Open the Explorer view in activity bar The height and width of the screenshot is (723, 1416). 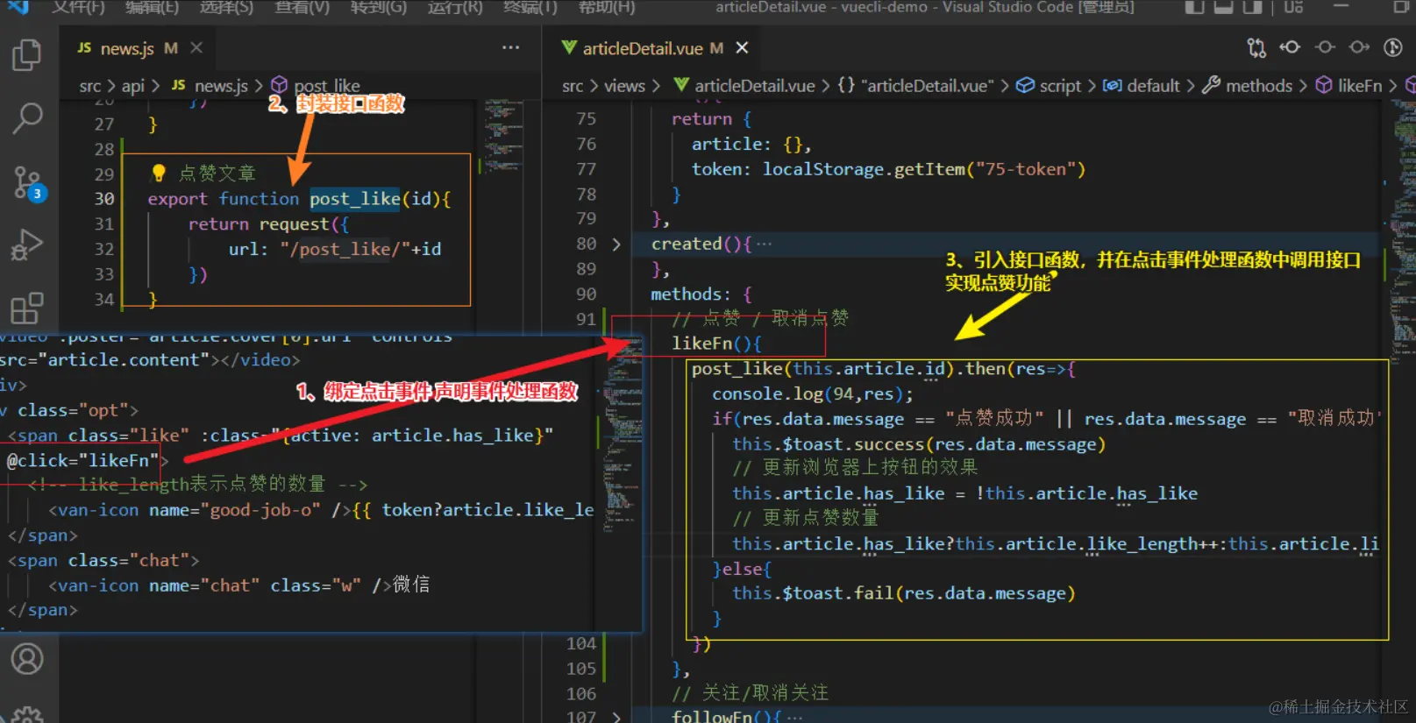point(26,55)
